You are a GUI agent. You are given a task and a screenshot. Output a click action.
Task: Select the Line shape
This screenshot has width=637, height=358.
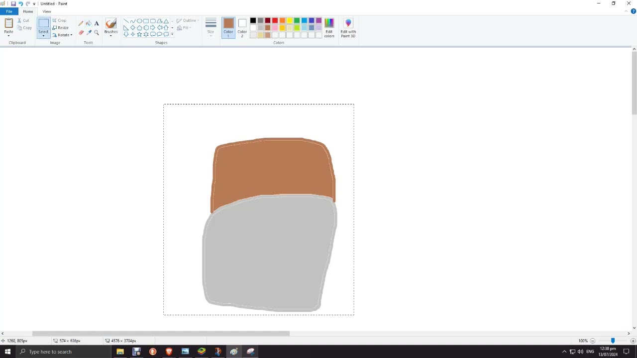click(x=126, y=21)
